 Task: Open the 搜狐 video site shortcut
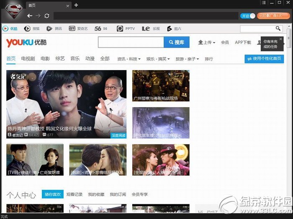pos(32,29)
